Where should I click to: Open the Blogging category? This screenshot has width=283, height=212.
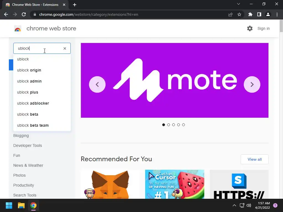(21, 136)
